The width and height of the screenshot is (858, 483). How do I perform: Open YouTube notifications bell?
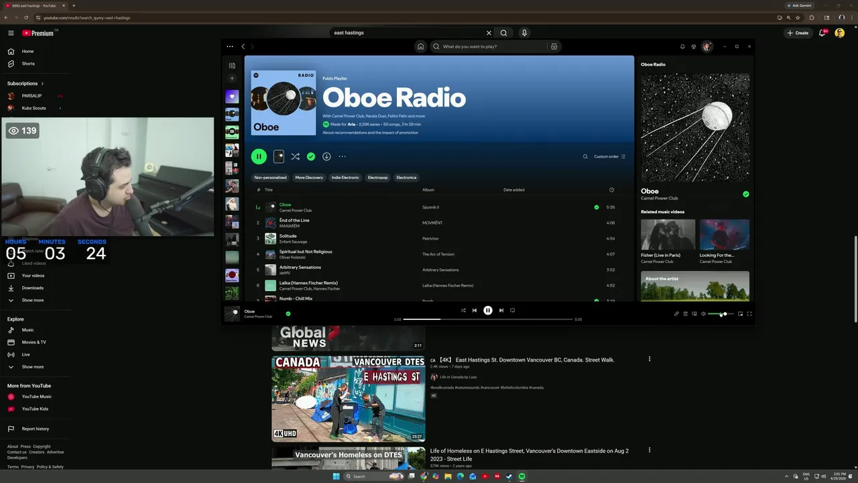pyautogui.click(x=822, y=33)
